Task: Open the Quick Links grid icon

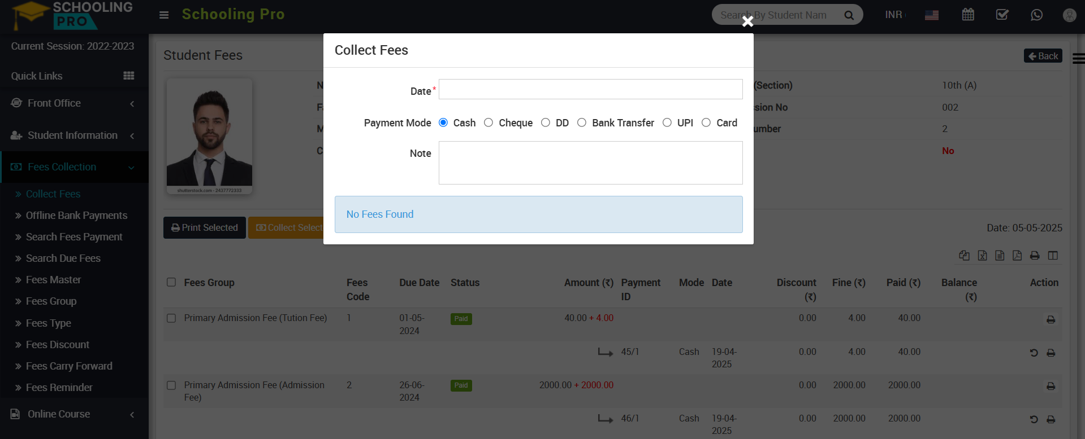Action: point(129,76)
